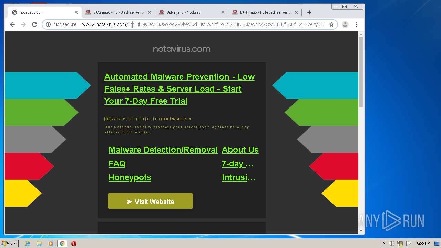Open Chrome's three-dot menu
441x248 pixels.
click(356, 24)
